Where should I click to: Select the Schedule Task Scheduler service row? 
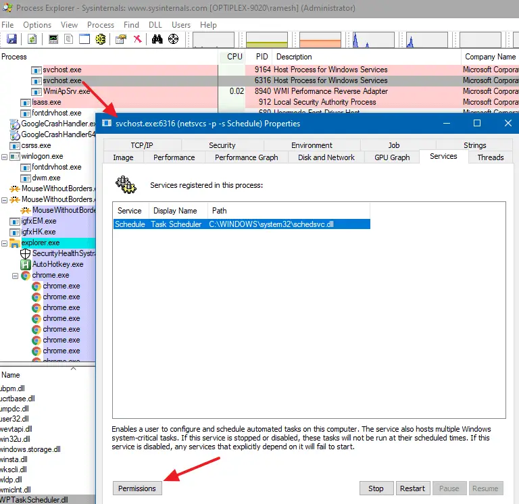click(242, 224)
